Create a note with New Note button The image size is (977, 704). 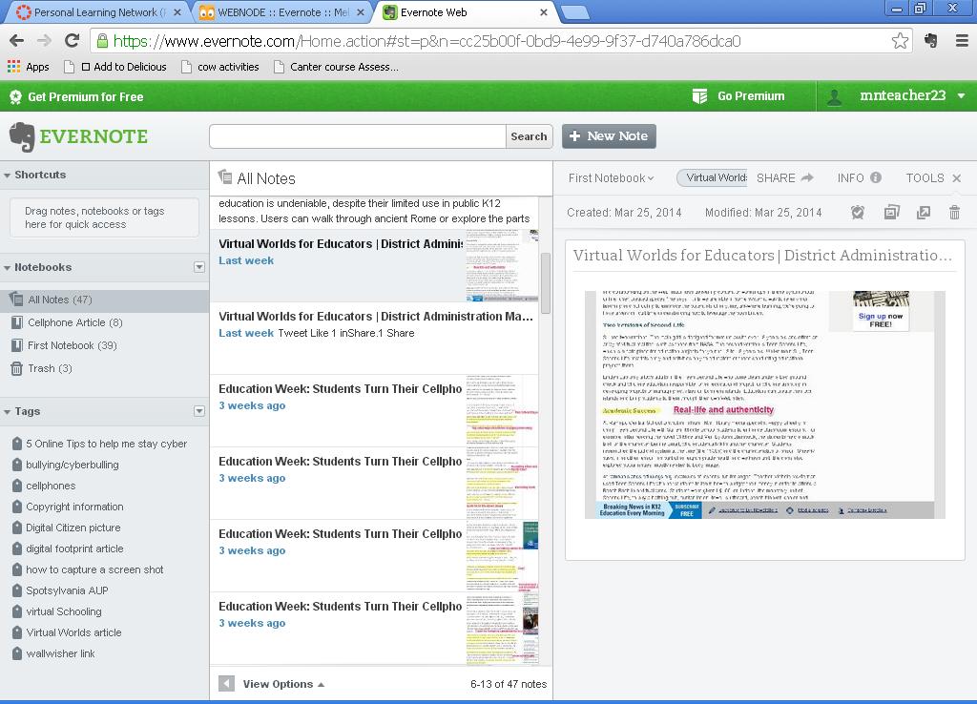tap(609, 136)
